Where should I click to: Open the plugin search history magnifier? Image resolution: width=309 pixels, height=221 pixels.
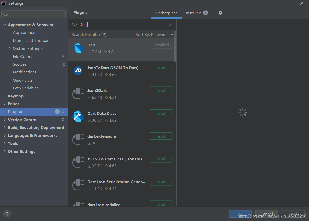click(74, 25)
